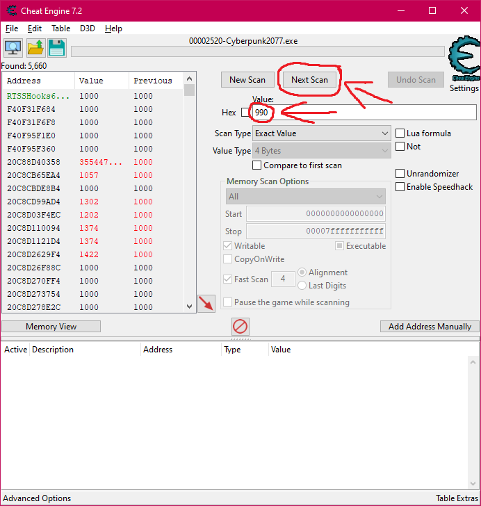
Task: Enable the Unrandomizer checkbox
Action: pos(400,173)
